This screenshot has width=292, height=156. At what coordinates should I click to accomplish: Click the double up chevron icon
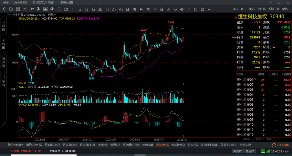click(x=168, y=9)
